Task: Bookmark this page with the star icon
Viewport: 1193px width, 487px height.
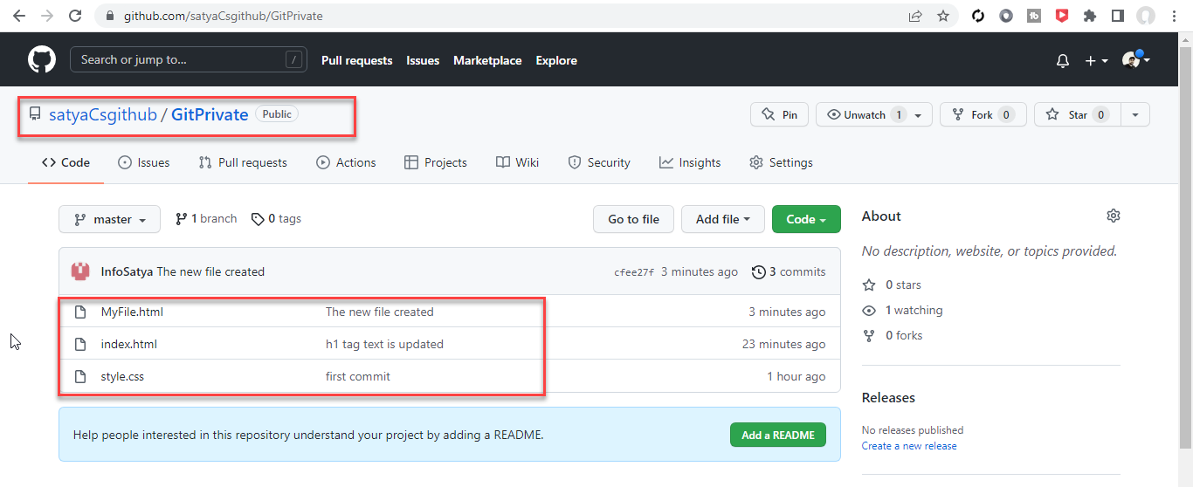Action: point(943,16)
